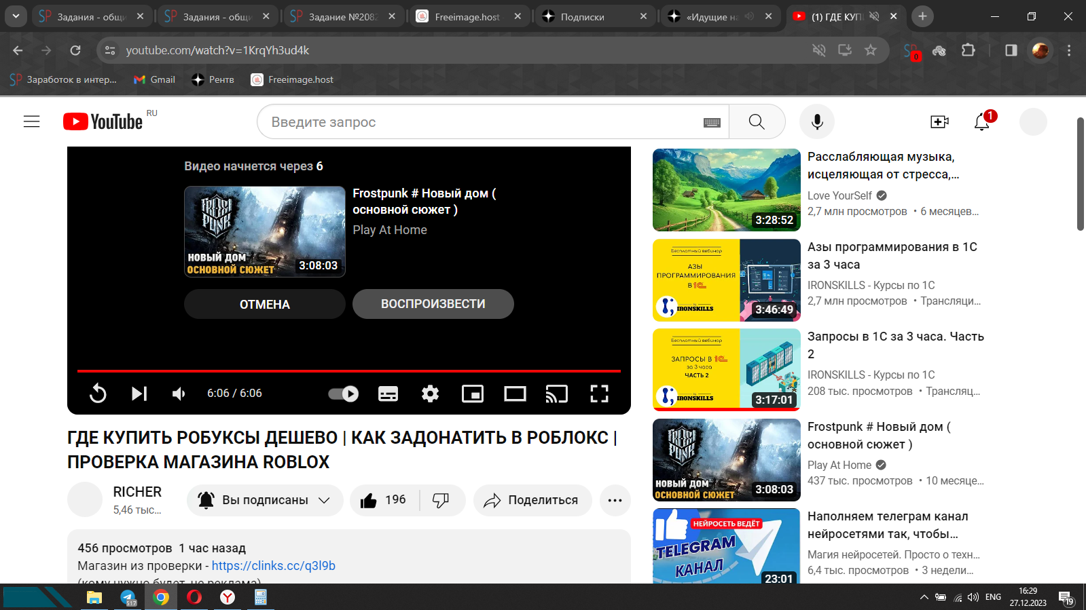Open the Chrome three-dot menu
Screen dimensions: 1086x610
click(1069, 50)
